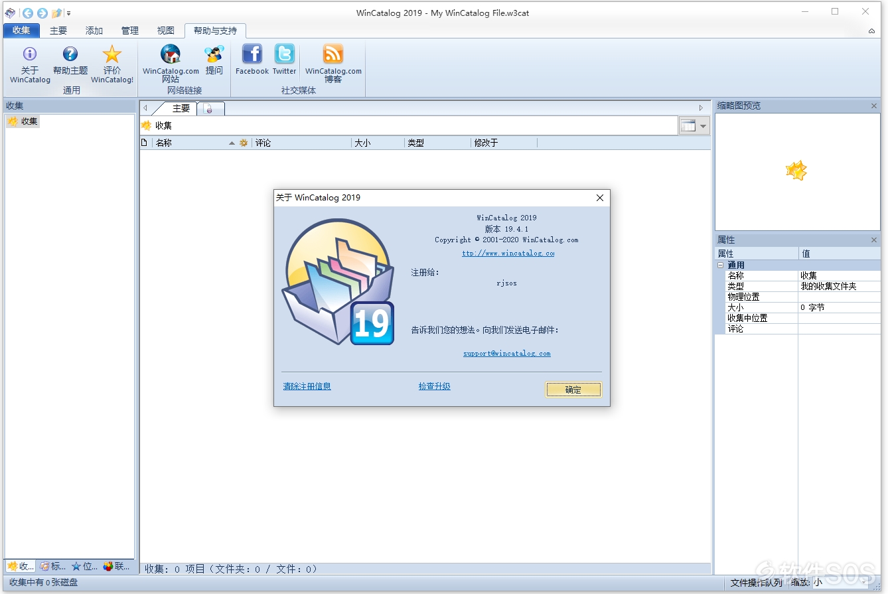Click the 提问 ask question icon
Screen dimensions: 888x594
click(x=214, y=54)
